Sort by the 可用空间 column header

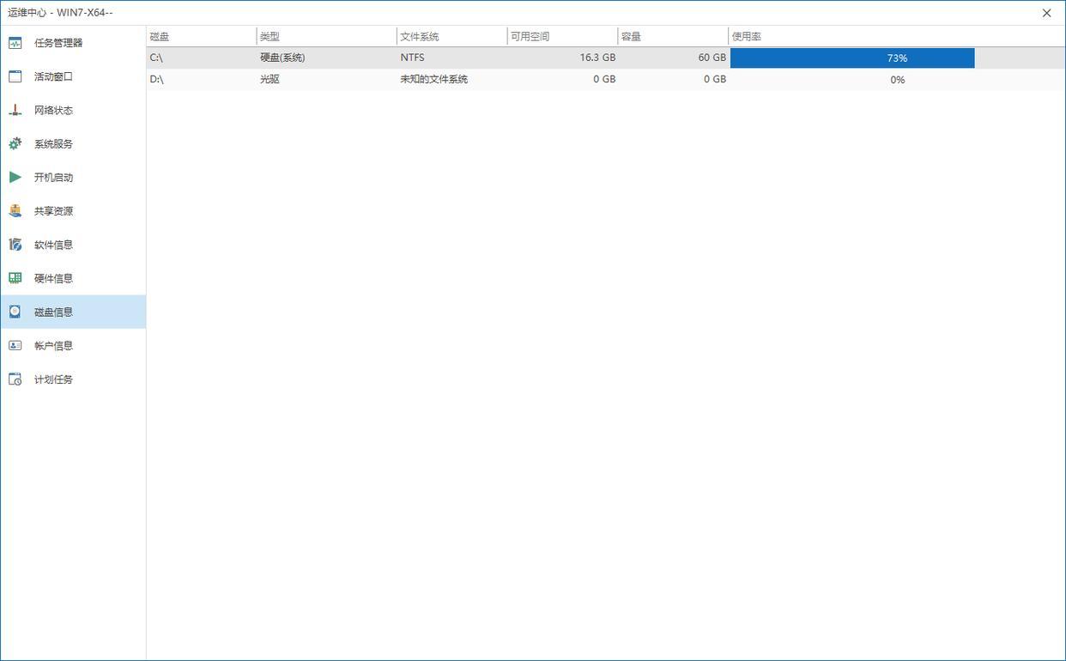coord(562,37)
